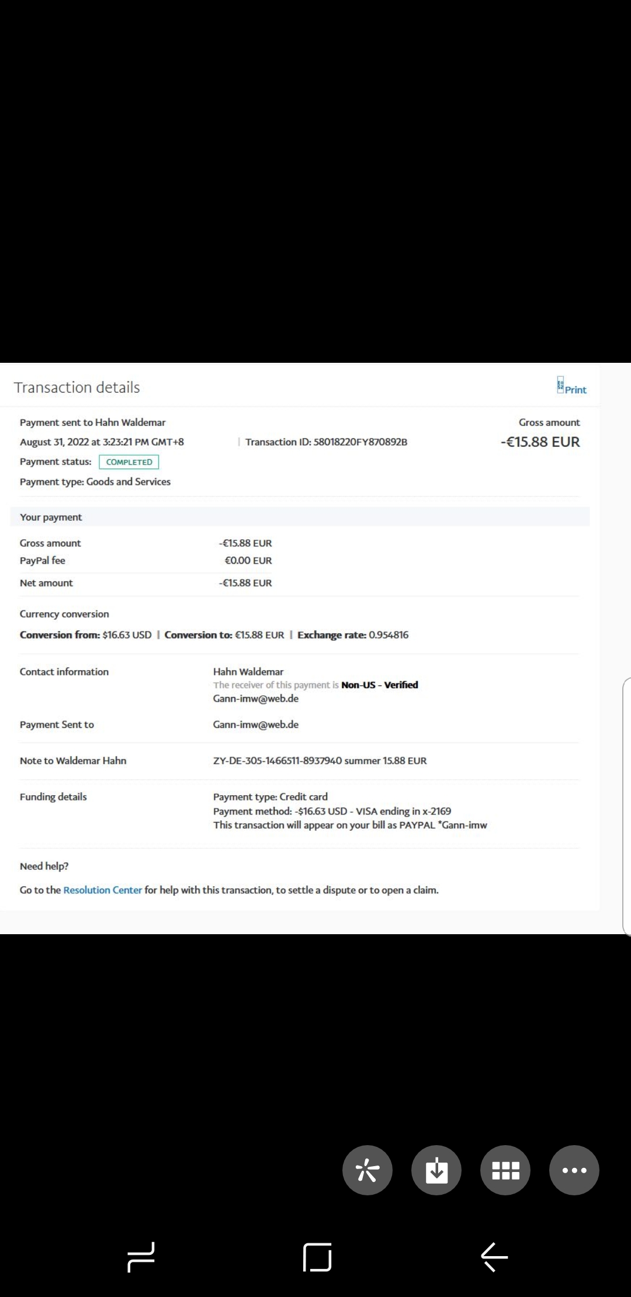Tap the Android home button
631x1297 pixels.
pyautogui.click(x=317, y=1257)
